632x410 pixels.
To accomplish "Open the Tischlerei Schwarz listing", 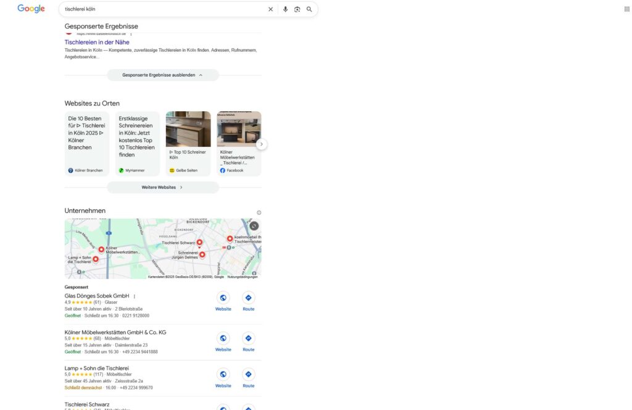I will (x=89, y=404).
